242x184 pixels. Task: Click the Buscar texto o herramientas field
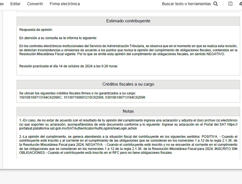tap(186, 4)
